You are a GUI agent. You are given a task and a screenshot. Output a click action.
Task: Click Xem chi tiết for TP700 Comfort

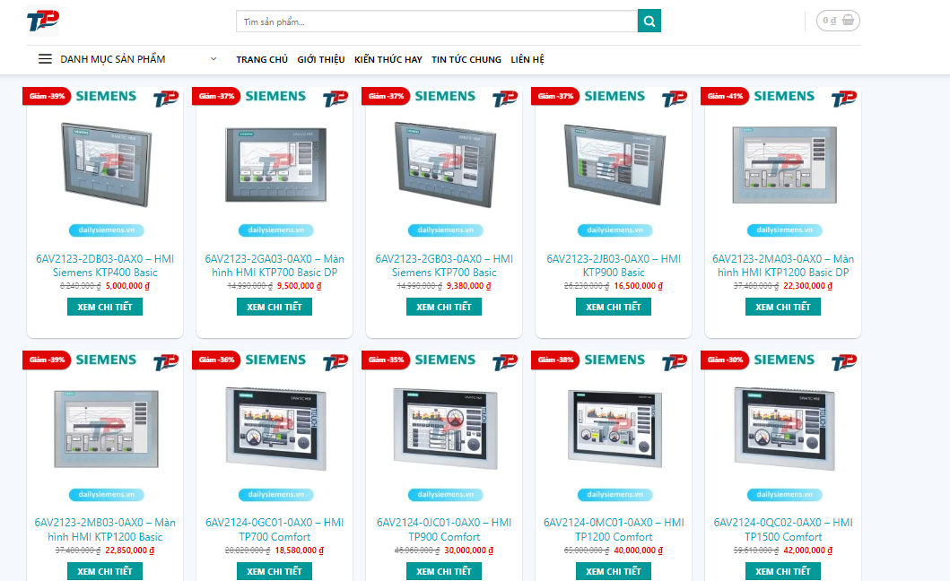[275, 571]
